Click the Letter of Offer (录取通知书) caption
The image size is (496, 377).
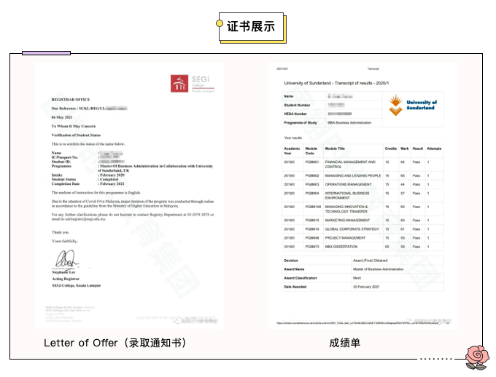click(115, 343)
